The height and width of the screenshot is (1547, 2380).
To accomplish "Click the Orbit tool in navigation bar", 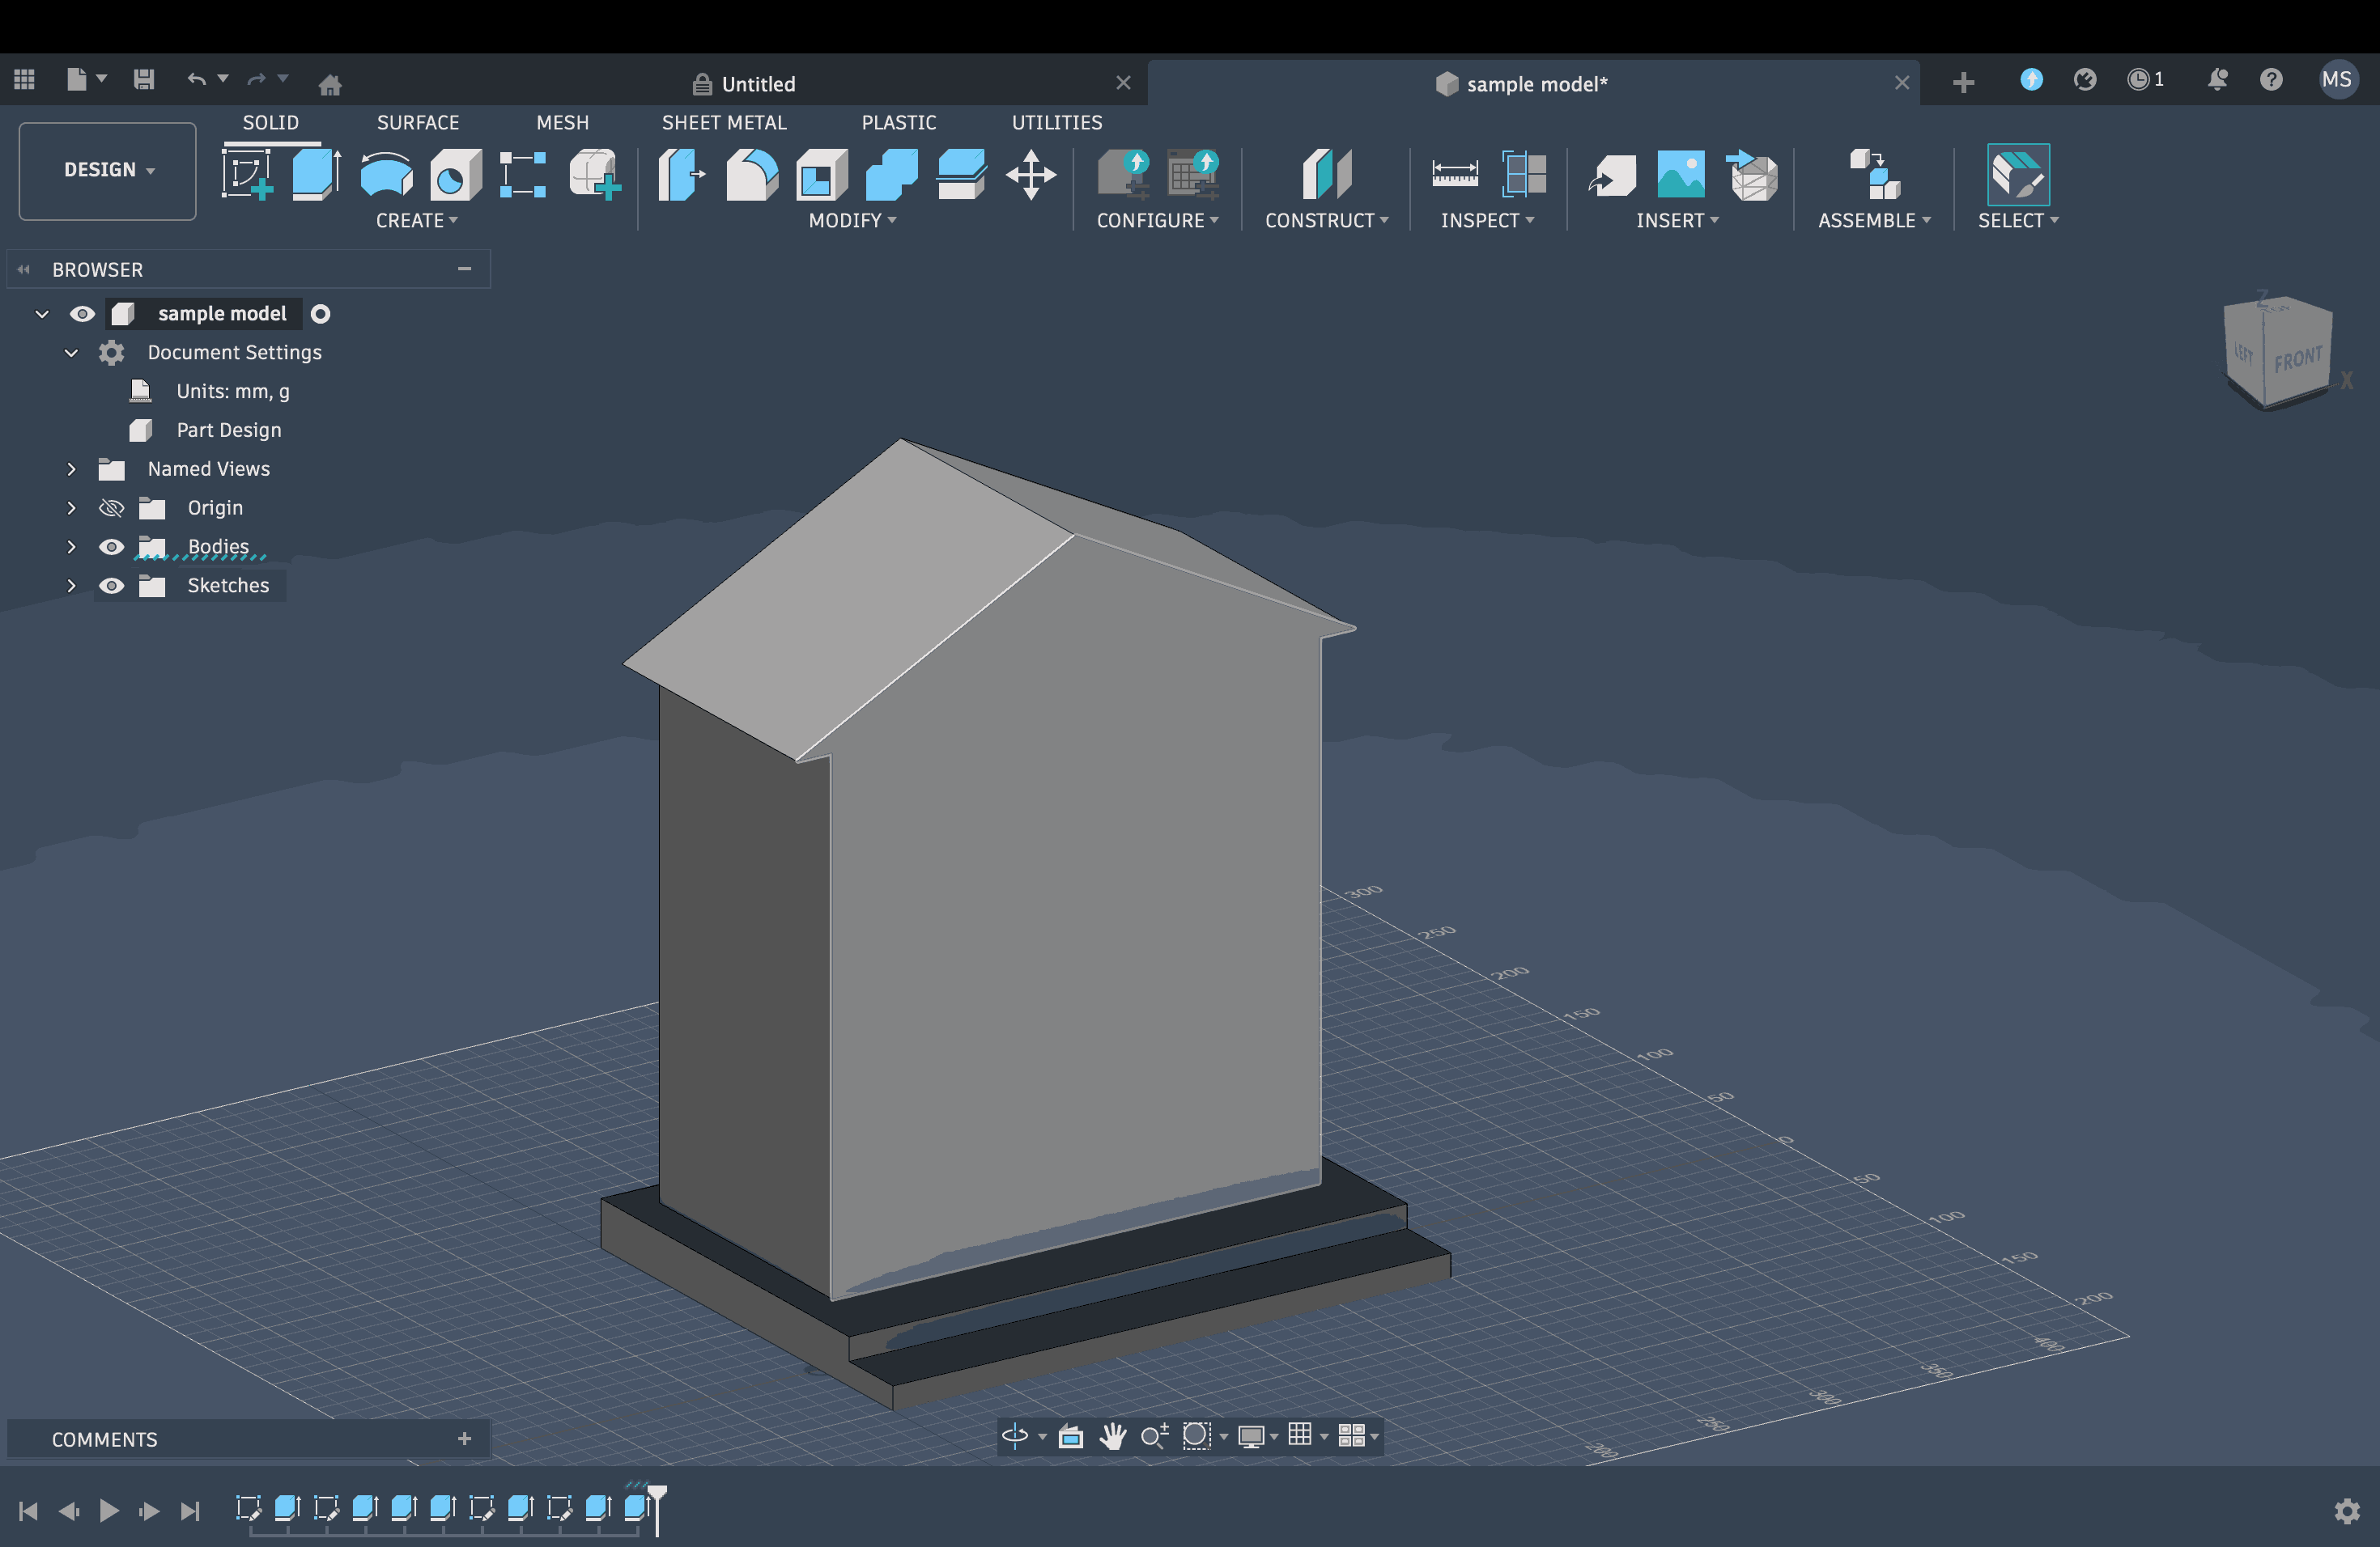I will pyautogui.click(x=1014, y=1436).
